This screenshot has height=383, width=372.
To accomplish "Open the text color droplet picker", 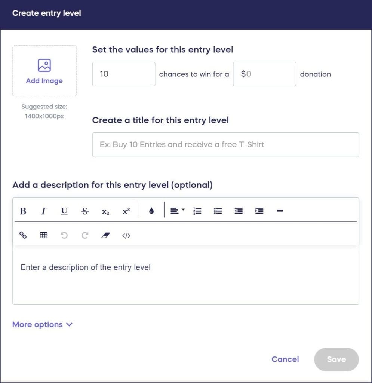I will click(151, 211).
